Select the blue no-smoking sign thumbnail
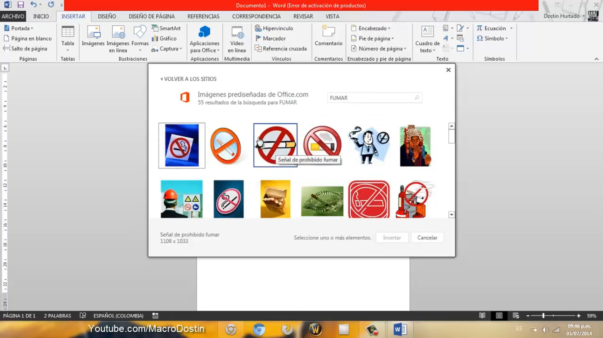Screen dimensions: 603x338 (x=182, y=146)
